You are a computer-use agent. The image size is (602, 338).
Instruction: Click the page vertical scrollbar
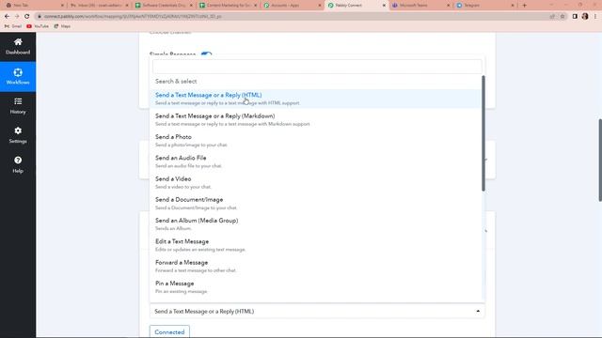[600, 160]
